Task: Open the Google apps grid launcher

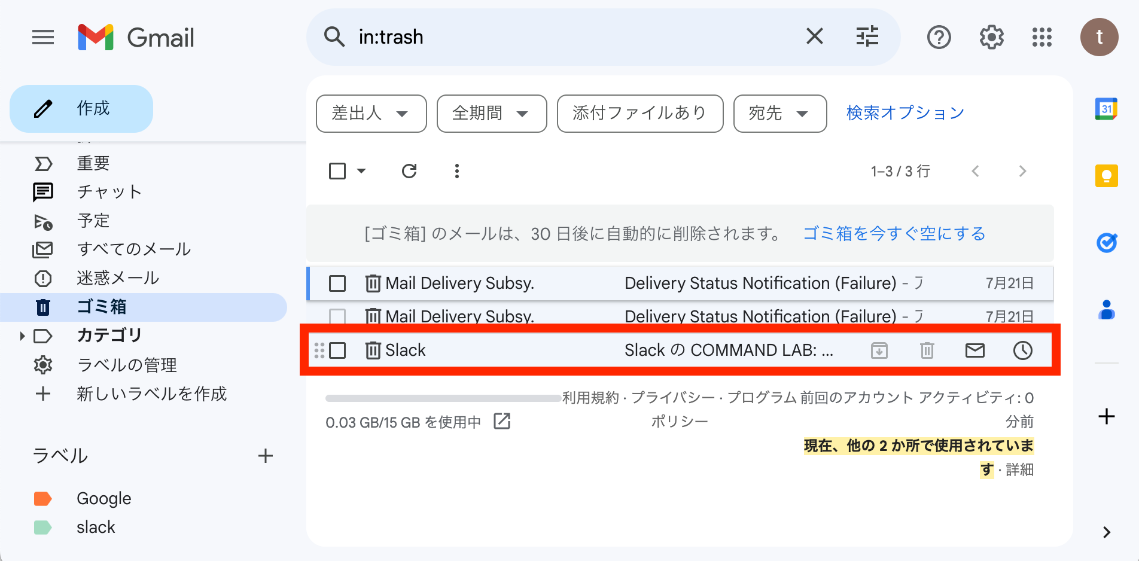Action: click(1041, 37)
